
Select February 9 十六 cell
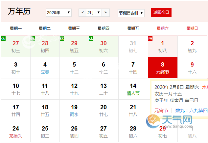click(x=192, y=68)
